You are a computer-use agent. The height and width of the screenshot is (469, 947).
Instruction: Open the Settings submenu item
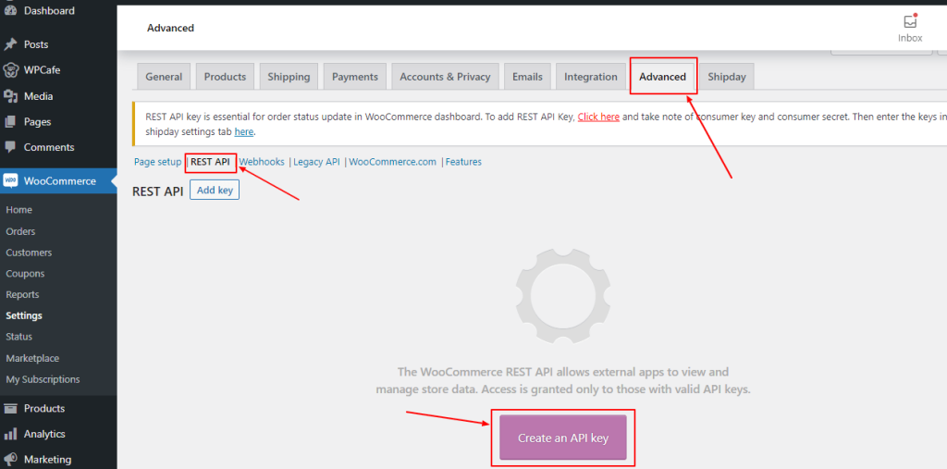point(24,315)
